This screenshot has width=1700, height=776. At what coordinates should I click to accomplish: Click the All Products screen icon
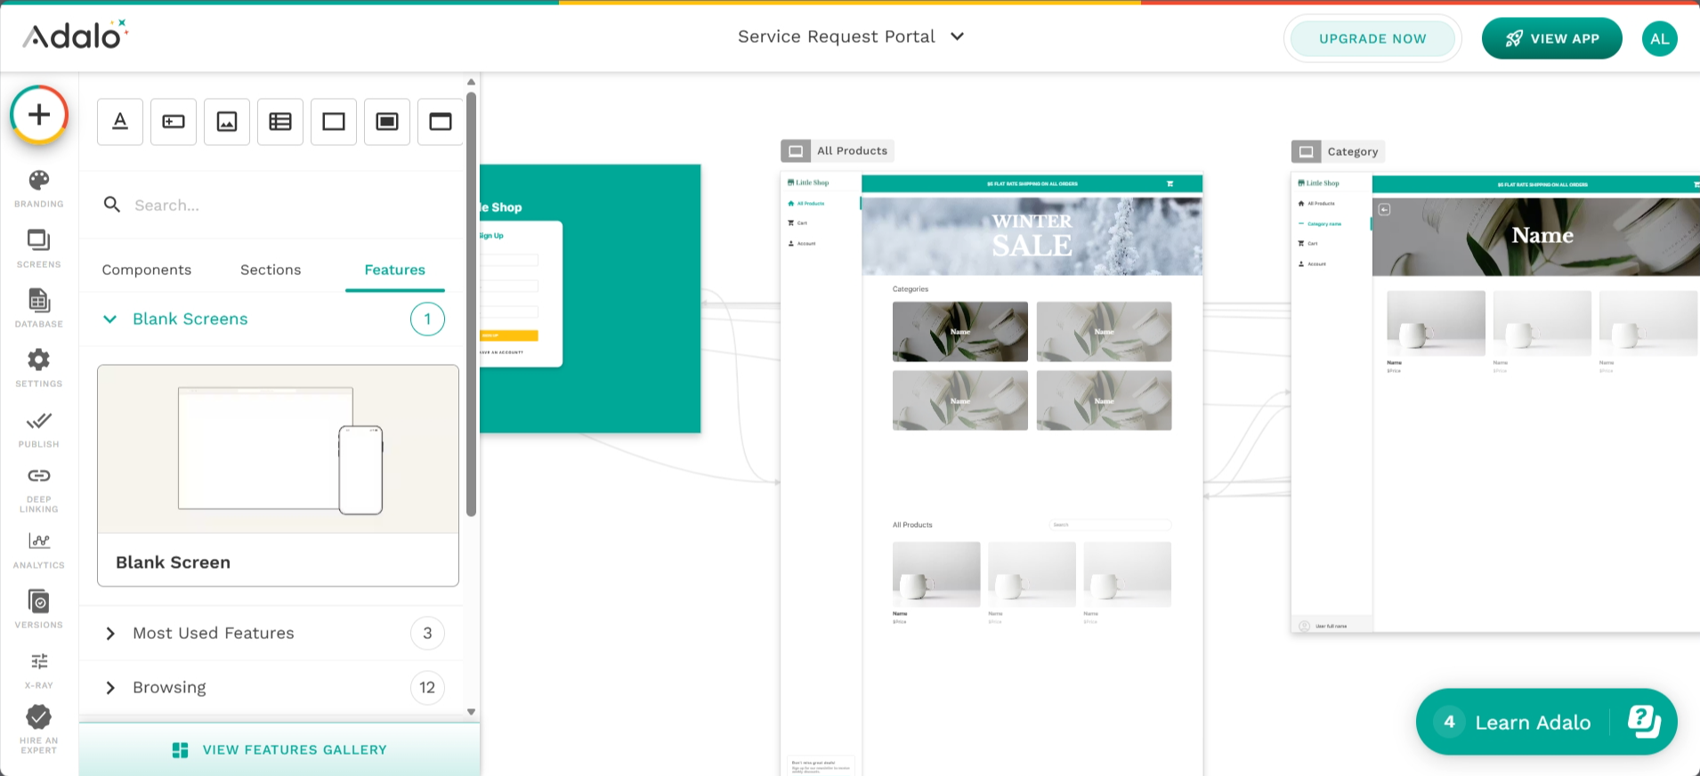point(796,151)
